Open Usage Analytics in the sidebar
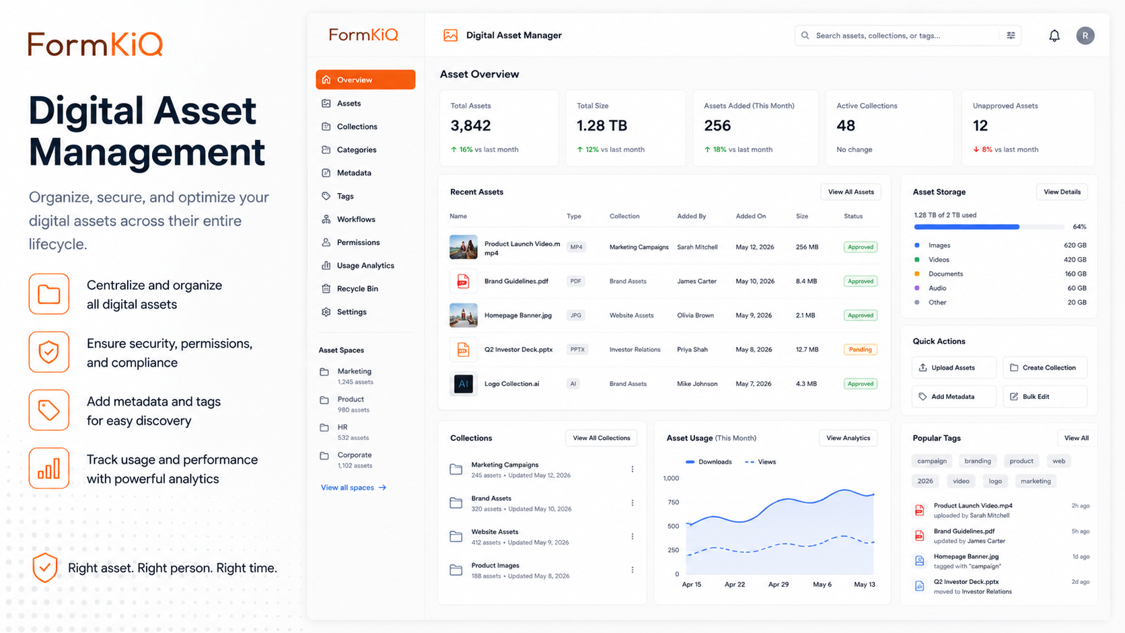 [x=365, y=266]
